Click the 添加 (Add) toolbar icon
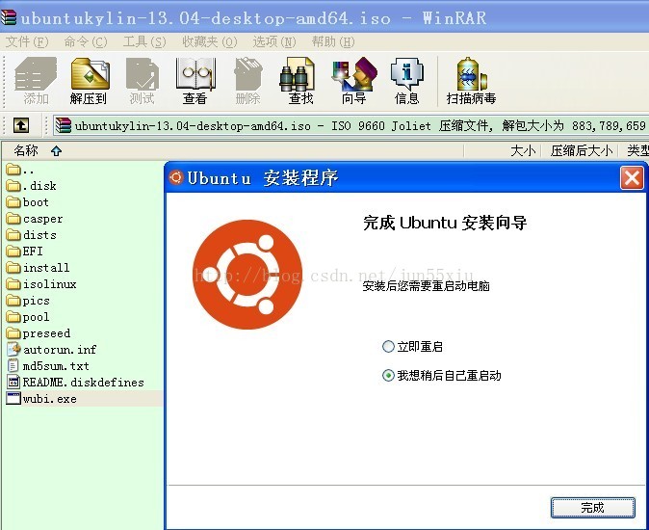Screen dimensions: 649x530 coord(36,81)
